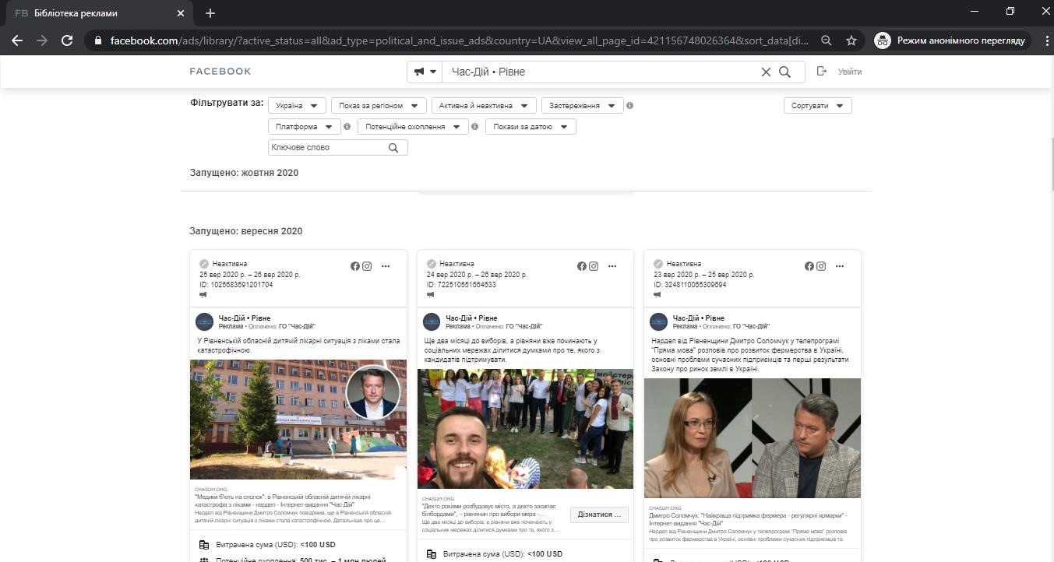Open the TV studio interview ad image
This screenshot has width=1054, height=562.
[753, 438]
